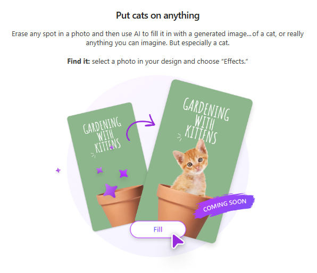The height and width of the screenshot is (273, 317).
Task: Click the small sparkle outside the circle
Action: tap(58, 170)
